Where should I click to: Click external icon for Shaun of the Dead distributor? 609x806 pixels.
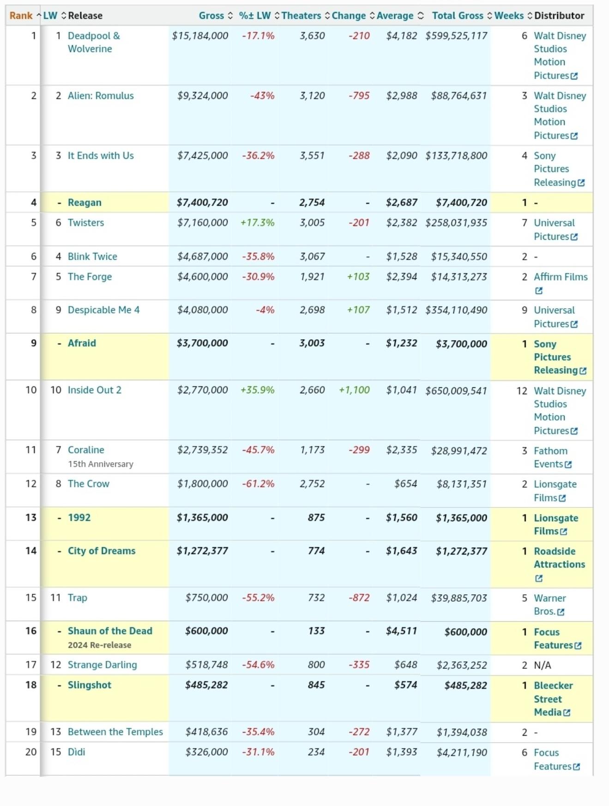click(x=578, y=646)
